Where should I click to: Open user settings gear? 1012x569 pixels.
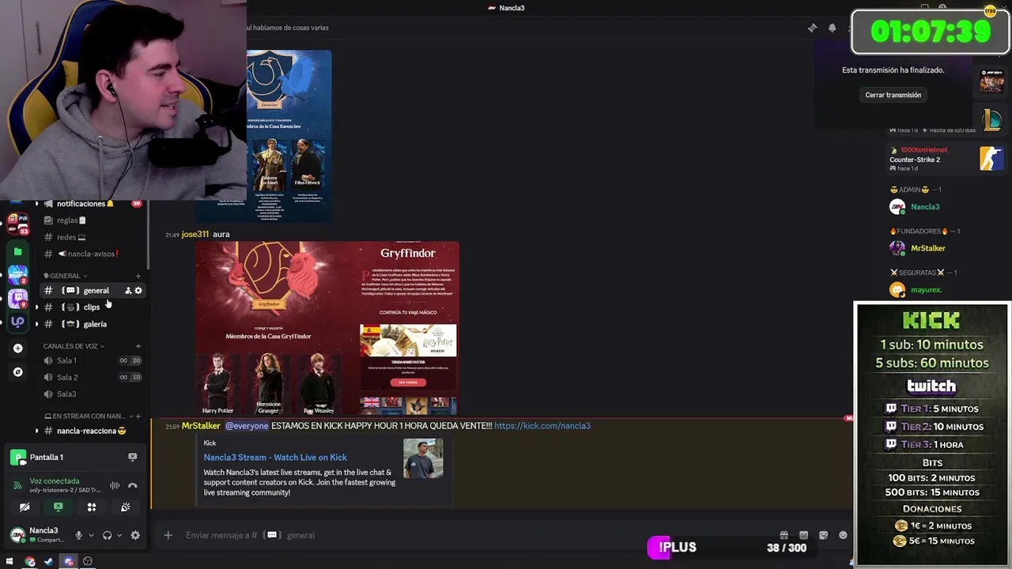(x=135, y=535)
